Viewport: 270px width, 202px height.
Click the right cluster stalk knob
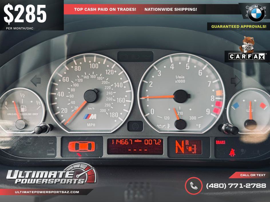(x=229, y=129)
